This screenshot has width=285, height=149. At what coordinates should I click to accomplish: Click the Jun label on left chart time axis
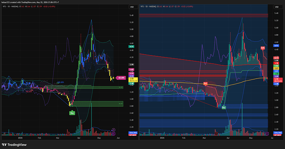click(118, 138)
